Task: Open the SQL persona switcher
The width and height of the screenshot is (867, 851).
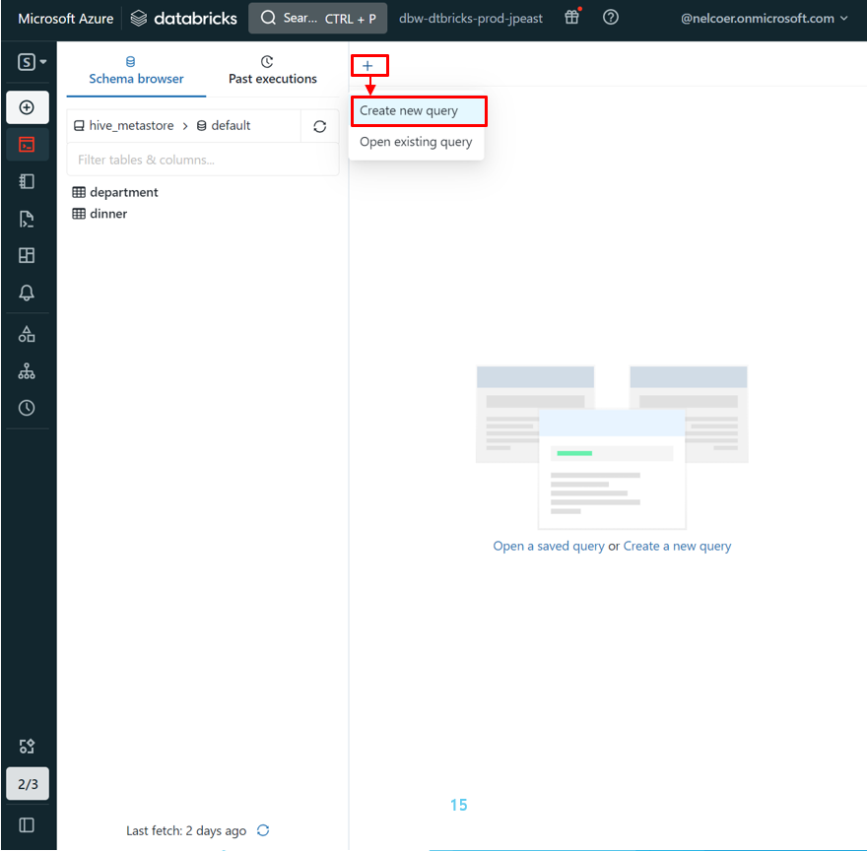Action: click(31, 62)
